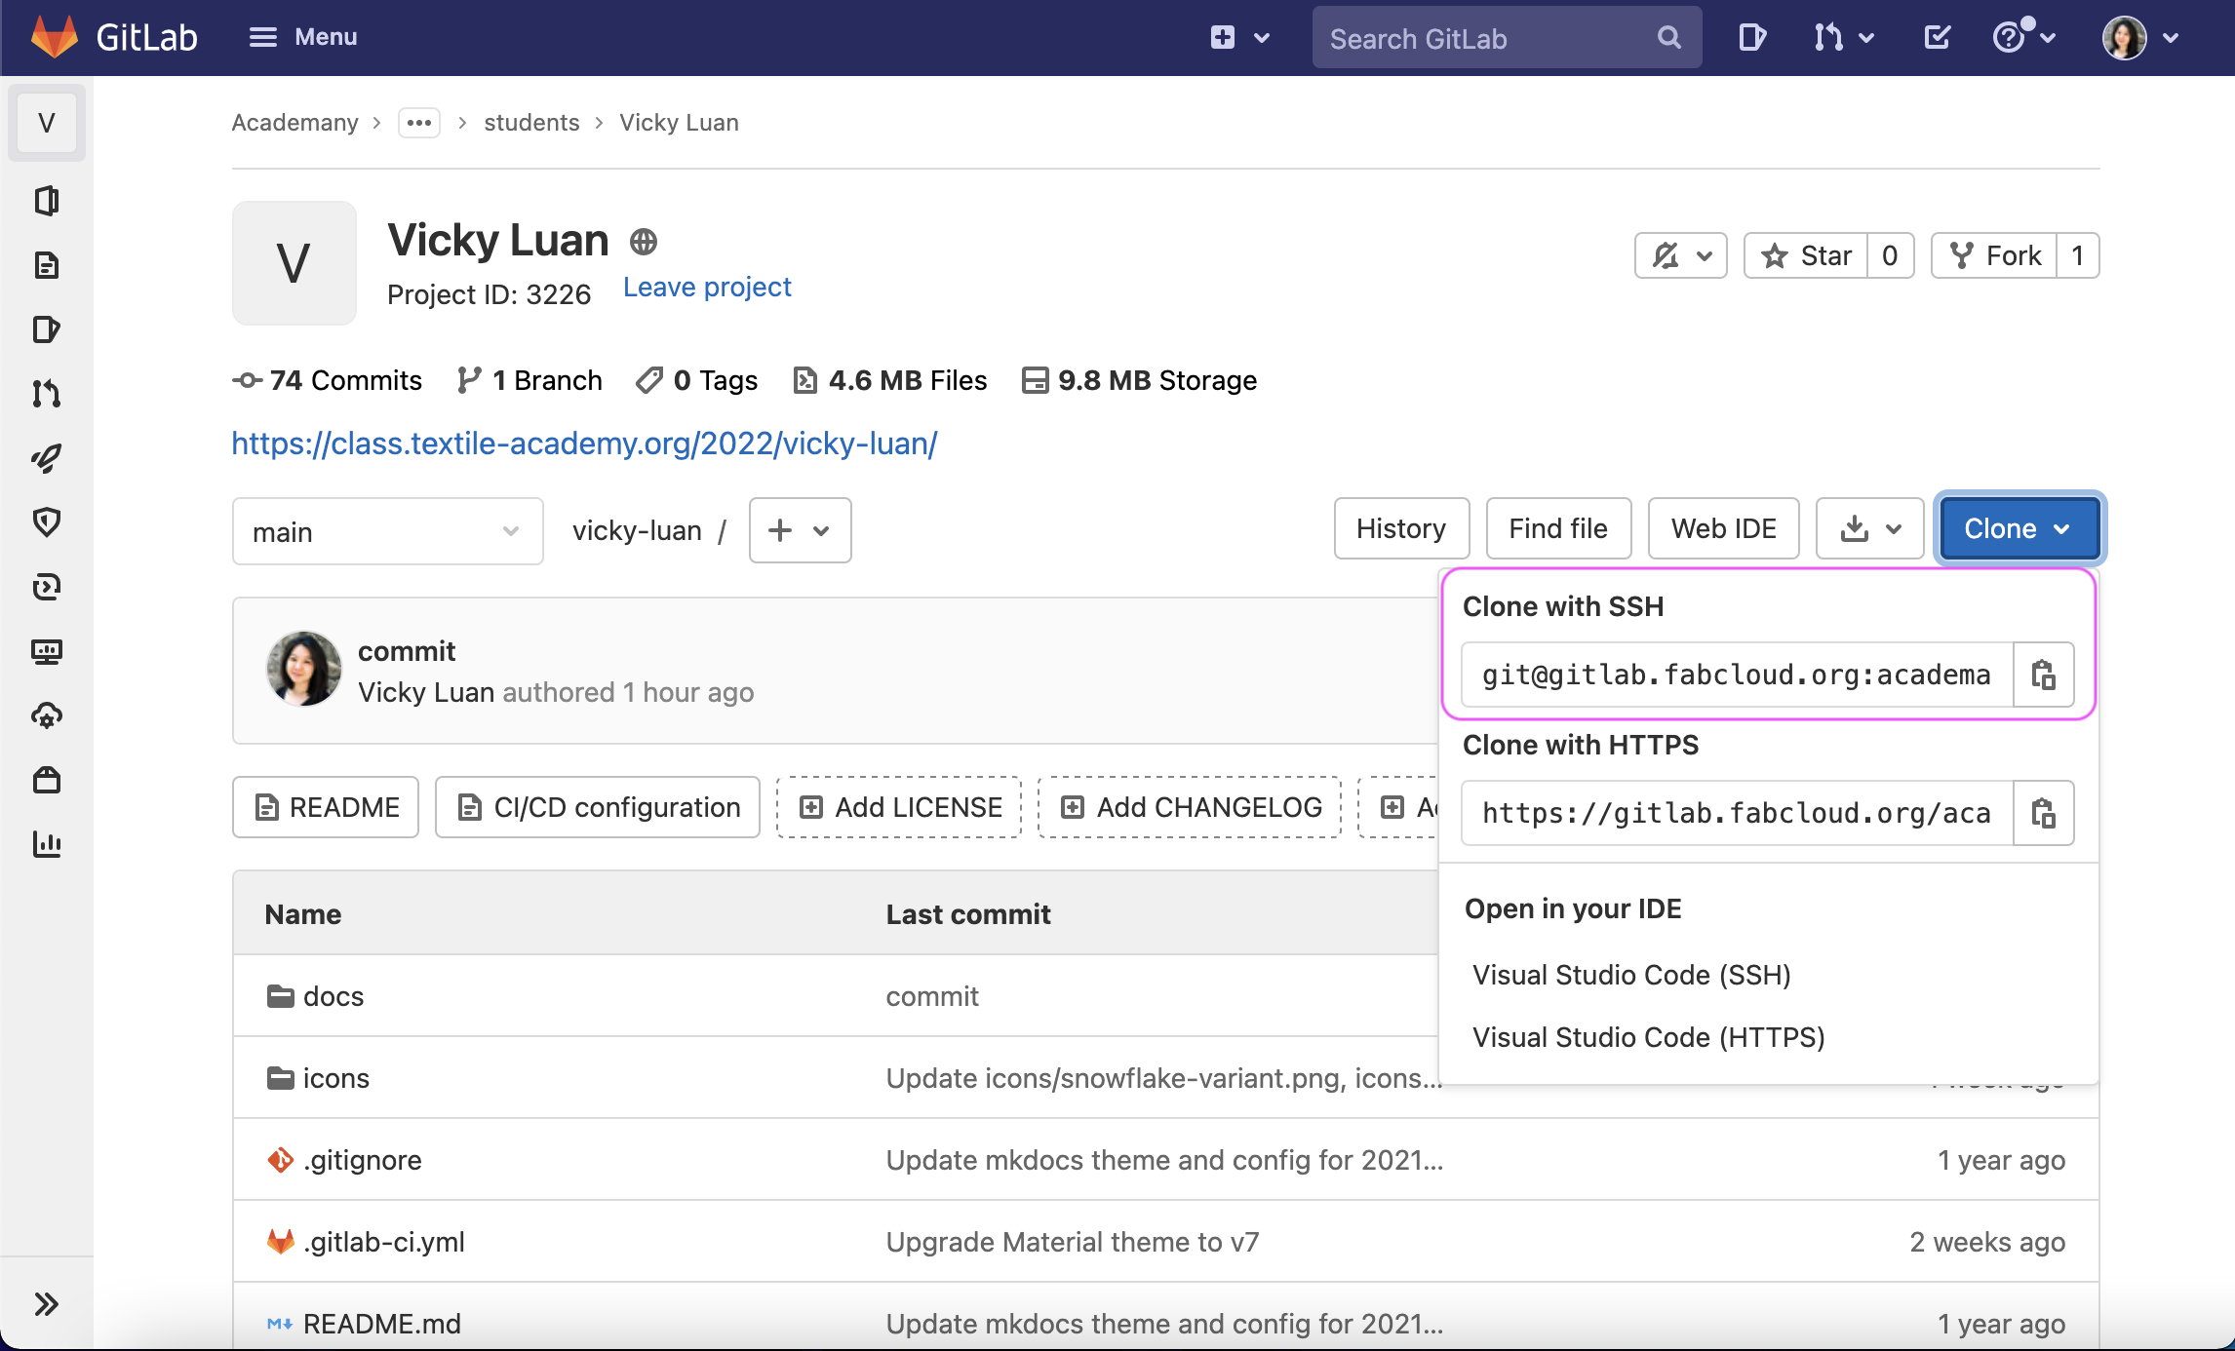The width and height of the screenshot is (2235, 1351).
Task: Toggle the Clone dropdown button
Action: coord(2019,528)
